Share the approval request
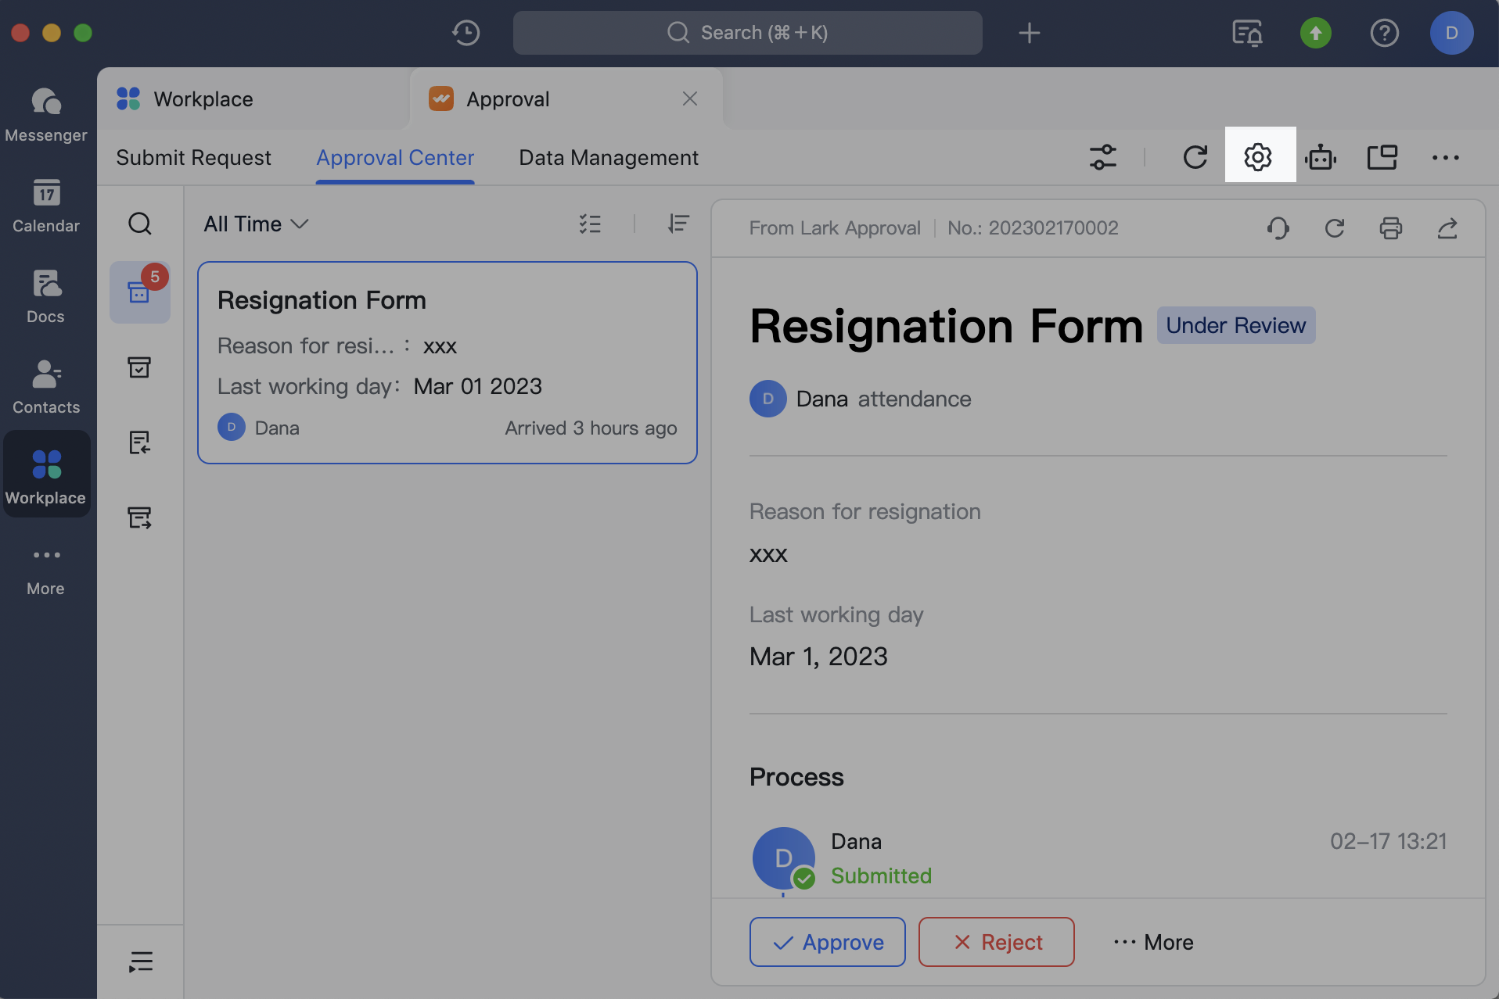The width and height of the screenshot is (1499, 999). click(1447, 228)
